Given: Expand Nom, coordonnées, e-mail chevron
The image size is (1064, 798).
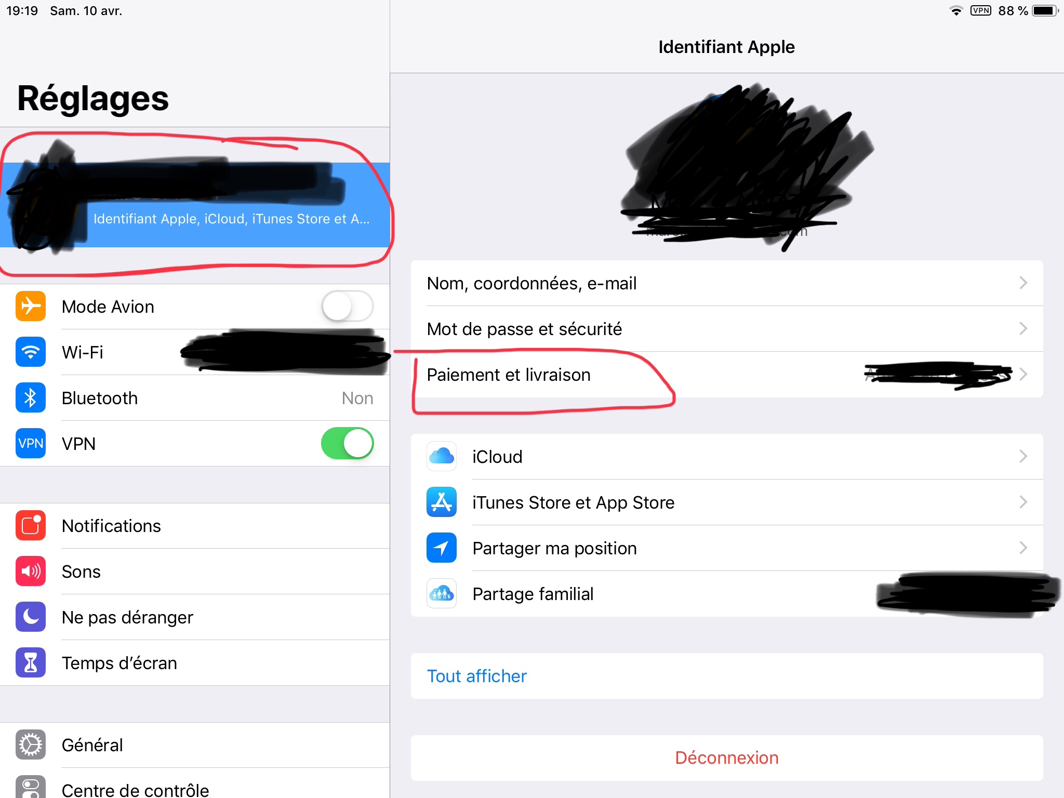Looking at the screenshot, I should coord(1023,283).
